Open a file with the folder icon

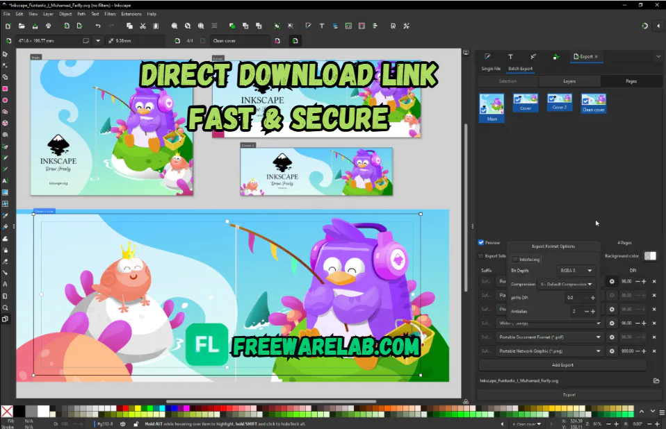click(x=22, y=26)
